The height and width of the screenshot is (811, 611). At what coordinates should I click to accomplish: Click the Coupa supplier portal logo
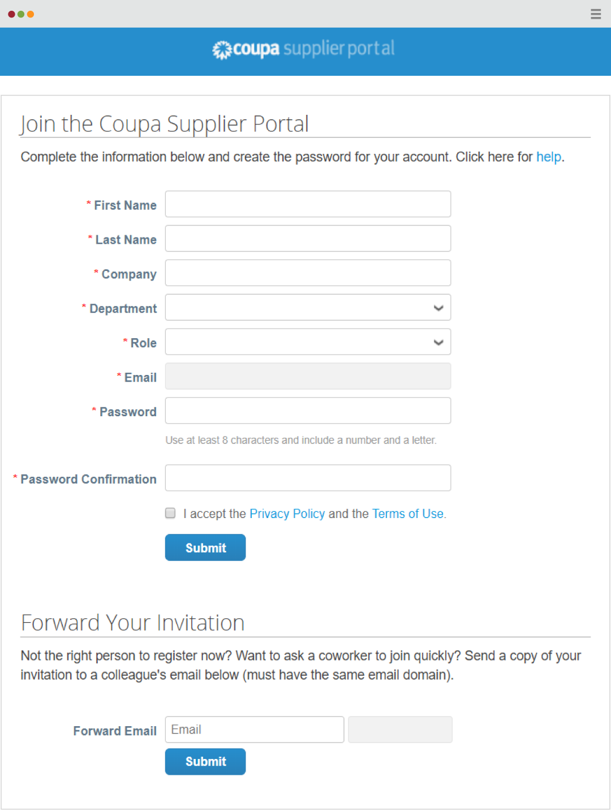pyautogui.click(x=303, y=50)
